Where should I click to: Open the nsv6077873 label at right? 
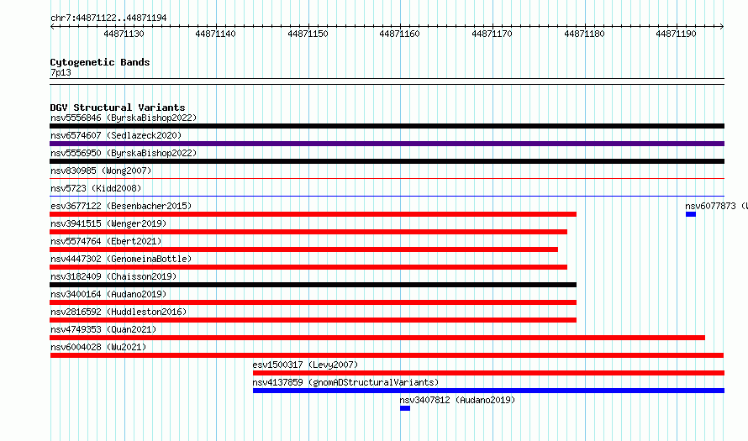coord(717,206)
